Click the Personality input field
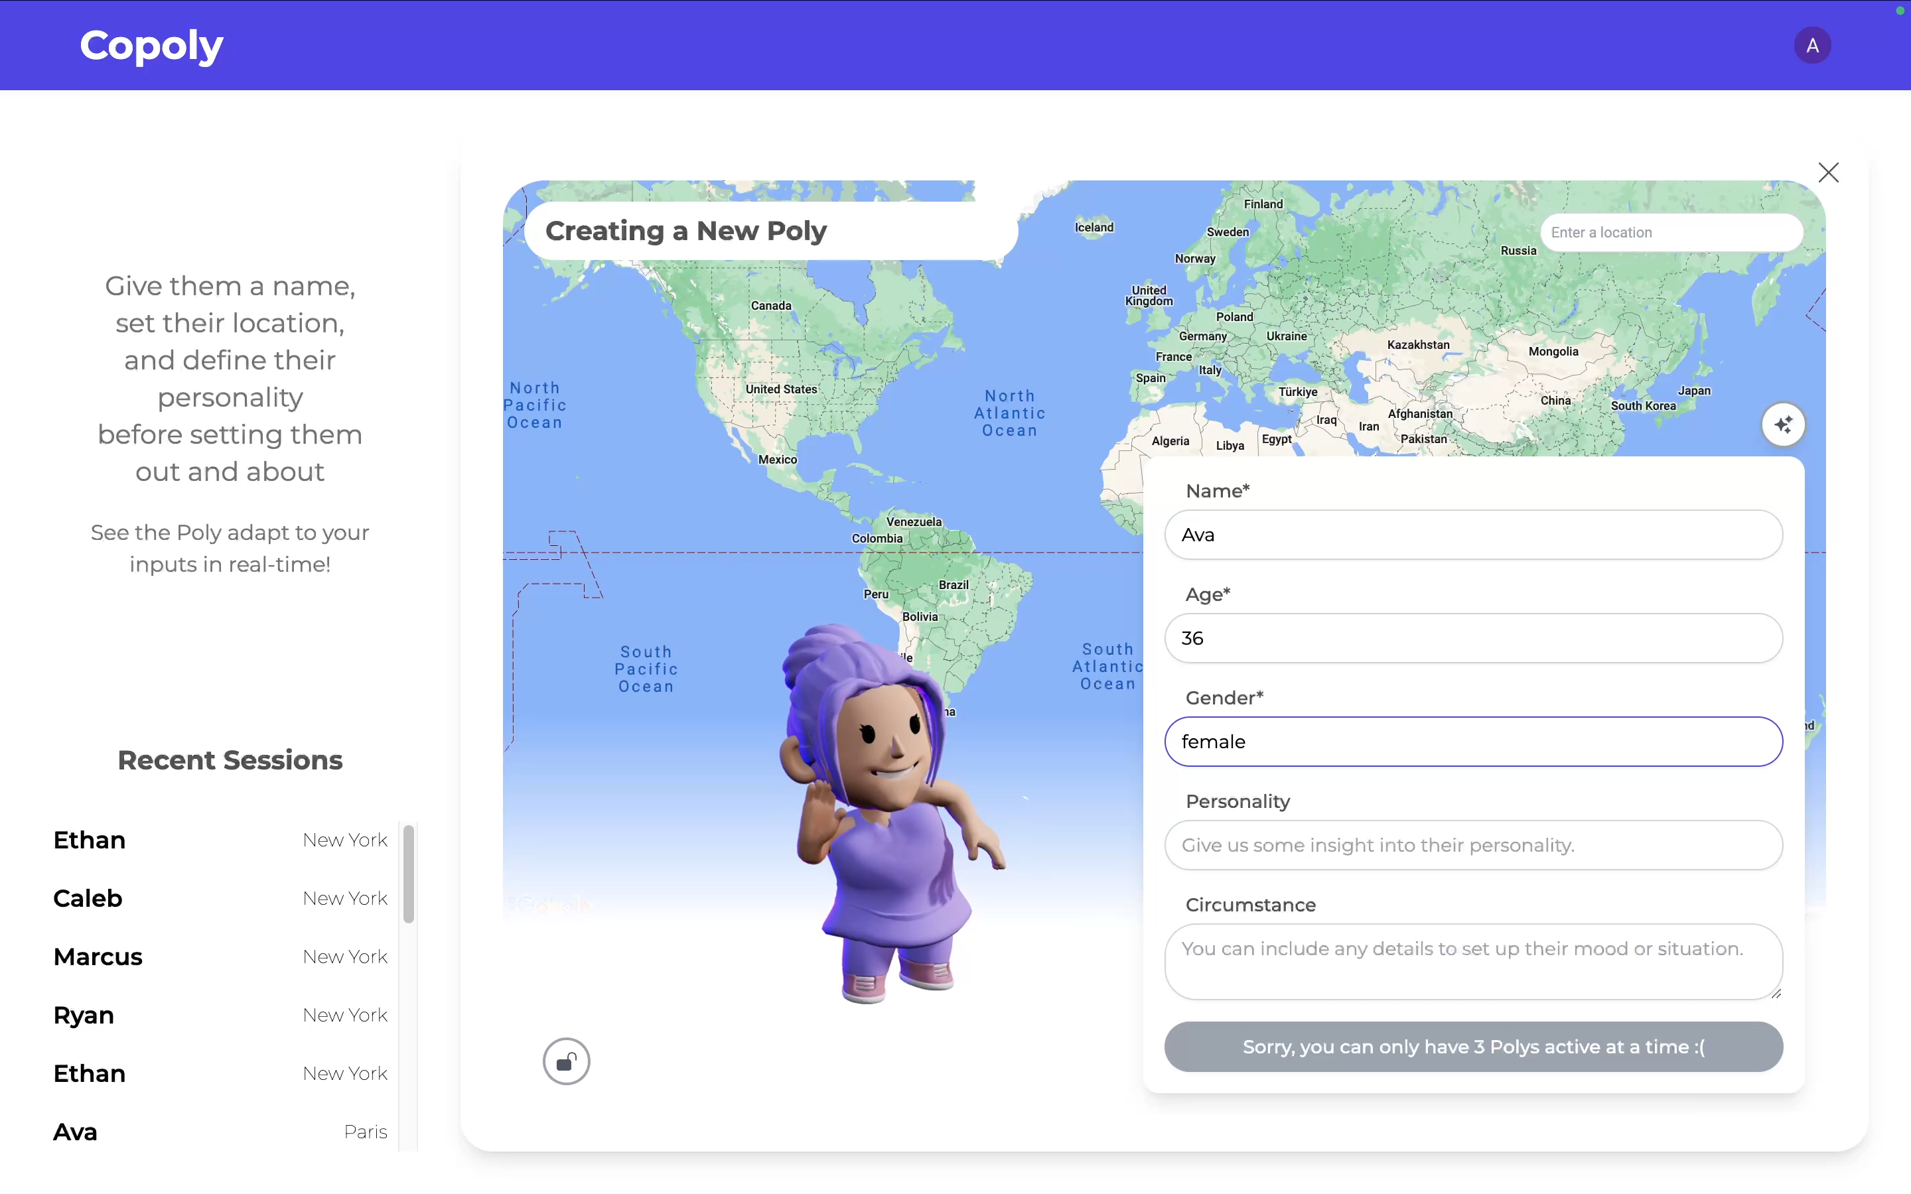This screenshot has height=1194, width=1911. click(1473, 845)
